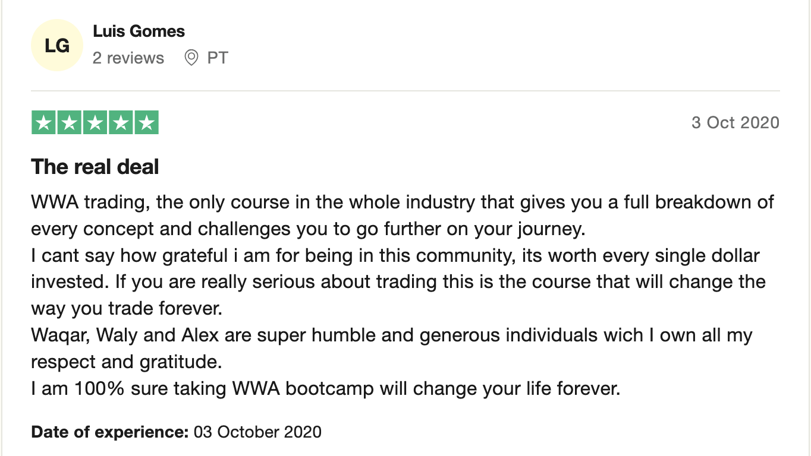Click the LG reviewer avatar circle

coord(56,45)
